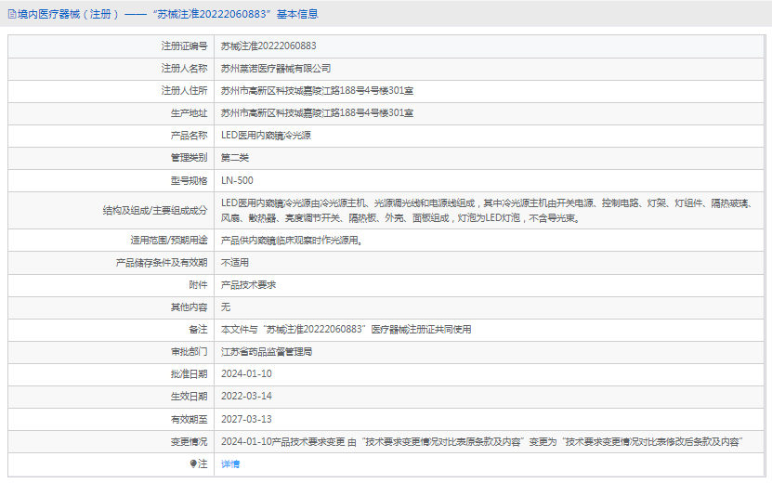Select the registration number value 苏械注准20222060883
Screen dimensions: 772x483
coord(268,46)
